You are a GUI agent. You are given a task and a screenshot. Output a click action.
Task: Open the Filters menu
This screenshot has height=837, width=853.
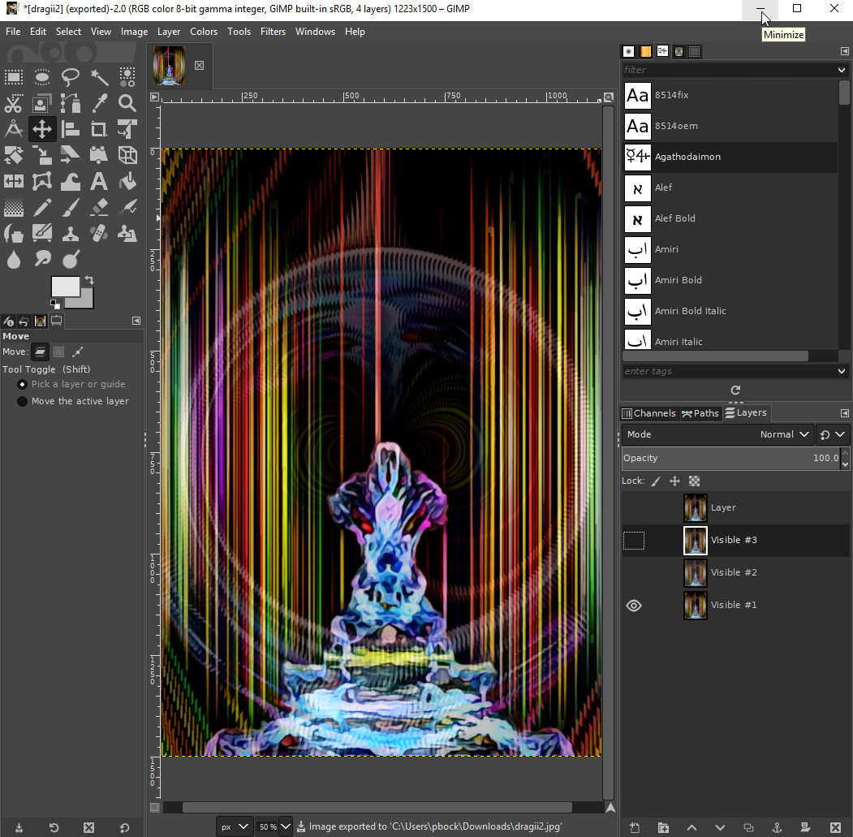tap(273, 32)
